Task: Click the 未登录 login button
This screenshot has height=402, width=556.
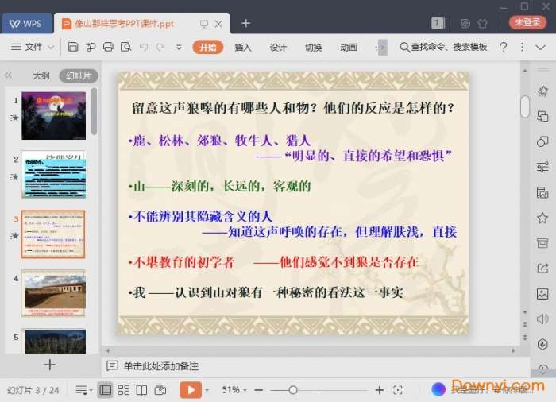Action: click(527, 23)
